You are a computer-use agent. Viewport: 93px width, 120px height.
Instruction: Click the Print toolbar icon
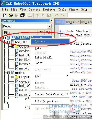click(x=30, y=15)
